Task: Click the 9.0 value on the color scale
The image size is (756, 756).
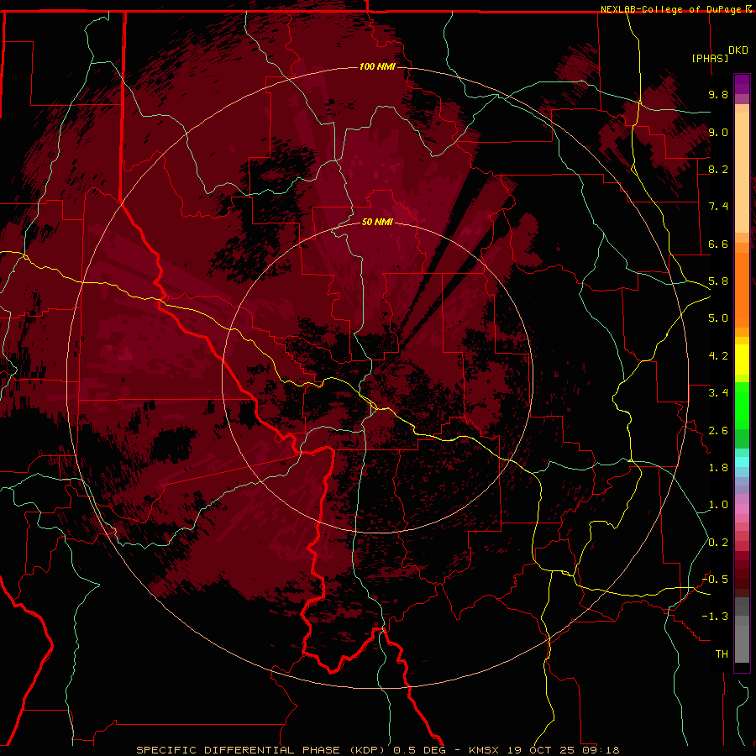Action: click(x=718, y=132)
